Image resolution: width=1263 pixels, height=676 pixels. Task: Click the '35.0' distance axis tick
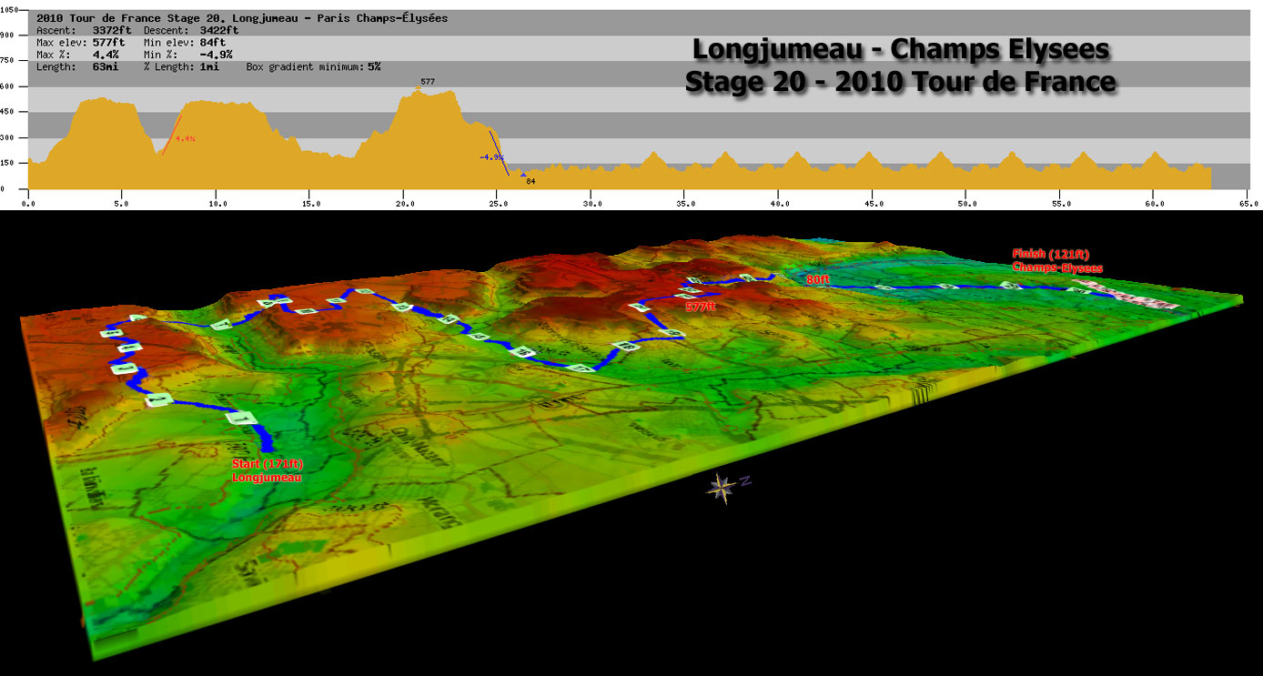tap(684, 204)
